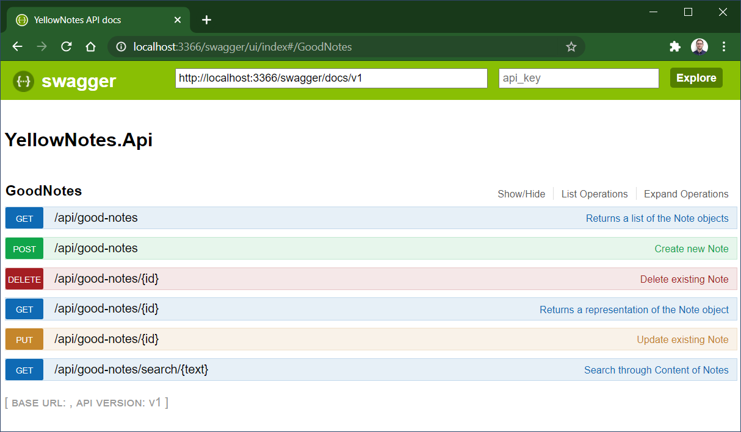
Task: Expand the POST badge for good-notes
Action: click(24, 249)
